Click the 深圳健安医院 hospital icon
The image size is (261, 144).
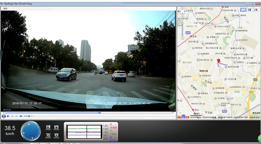[x=226, y=93]
